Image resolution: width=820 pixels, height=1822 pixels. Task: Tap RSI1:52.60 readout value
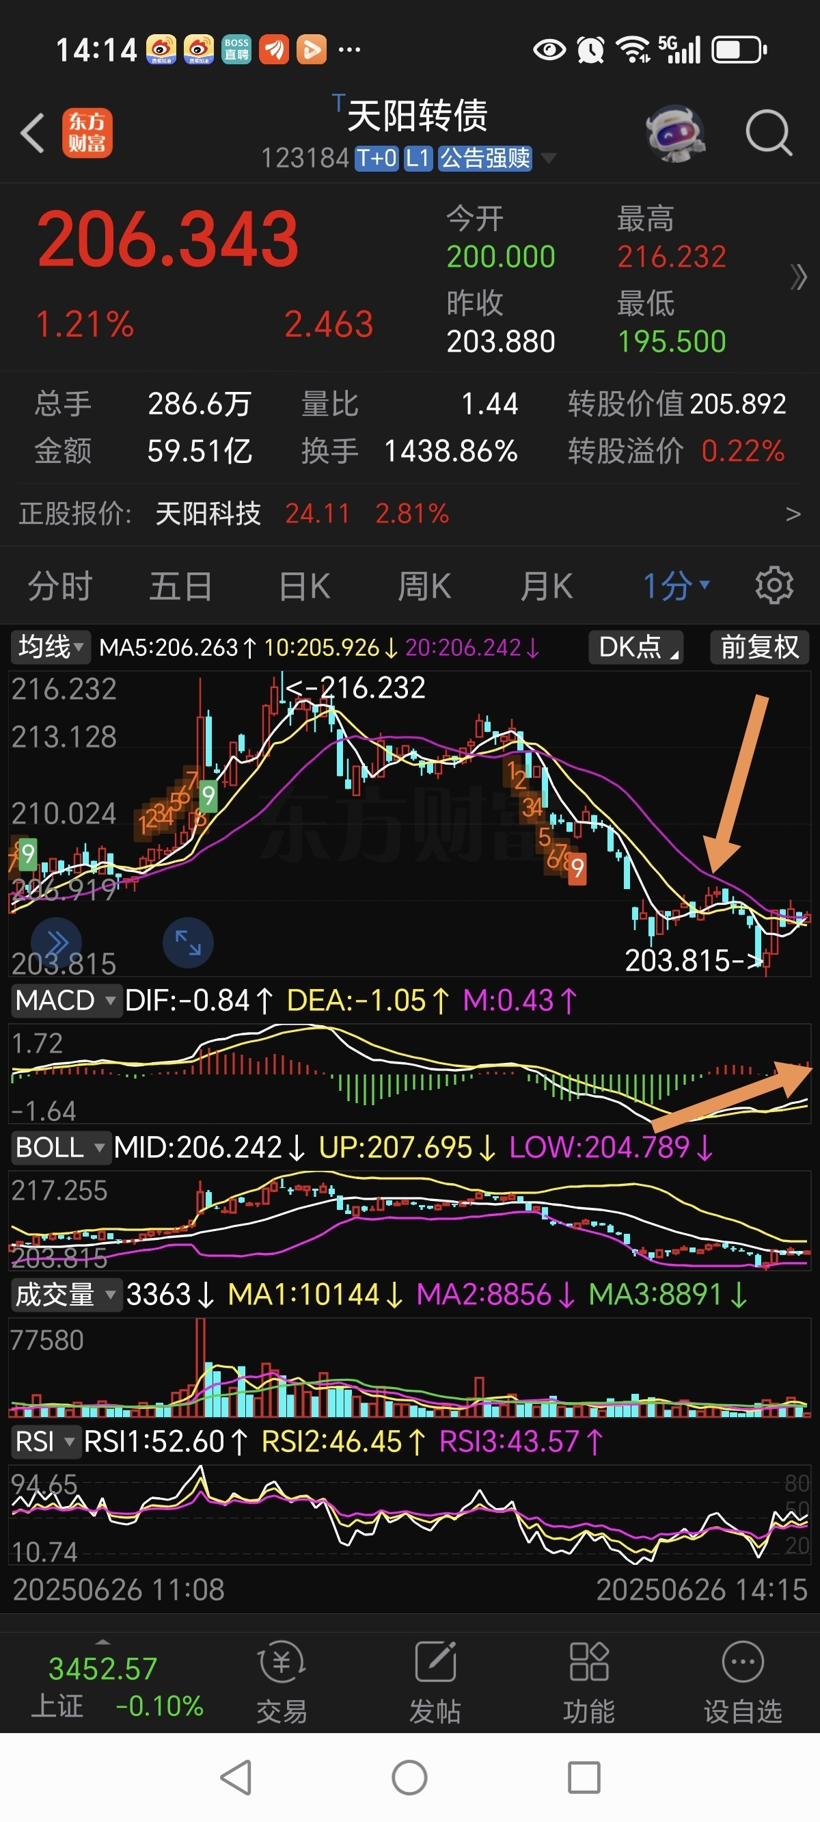(x=166, y=1442)
